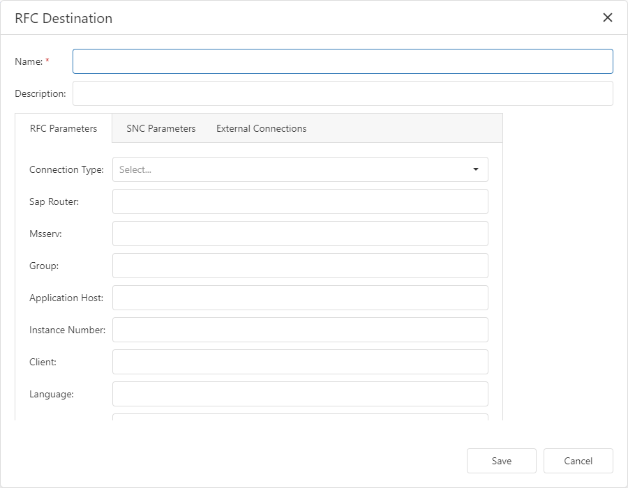Screen dimensions: 628x488
Task: Save the RFC Destination
Action: pos(501,461)
